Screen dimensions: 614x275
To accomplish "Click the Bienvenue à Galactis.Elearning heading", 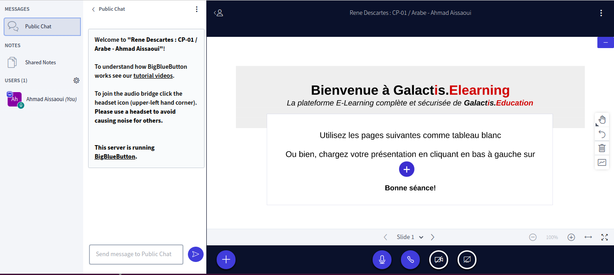I will [x=410, y=90].
